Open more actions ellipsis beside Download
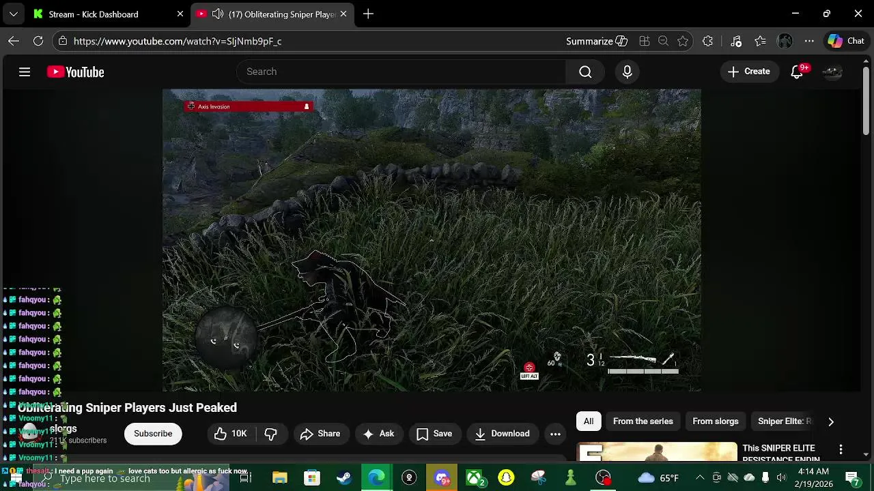 pos(555,434)
